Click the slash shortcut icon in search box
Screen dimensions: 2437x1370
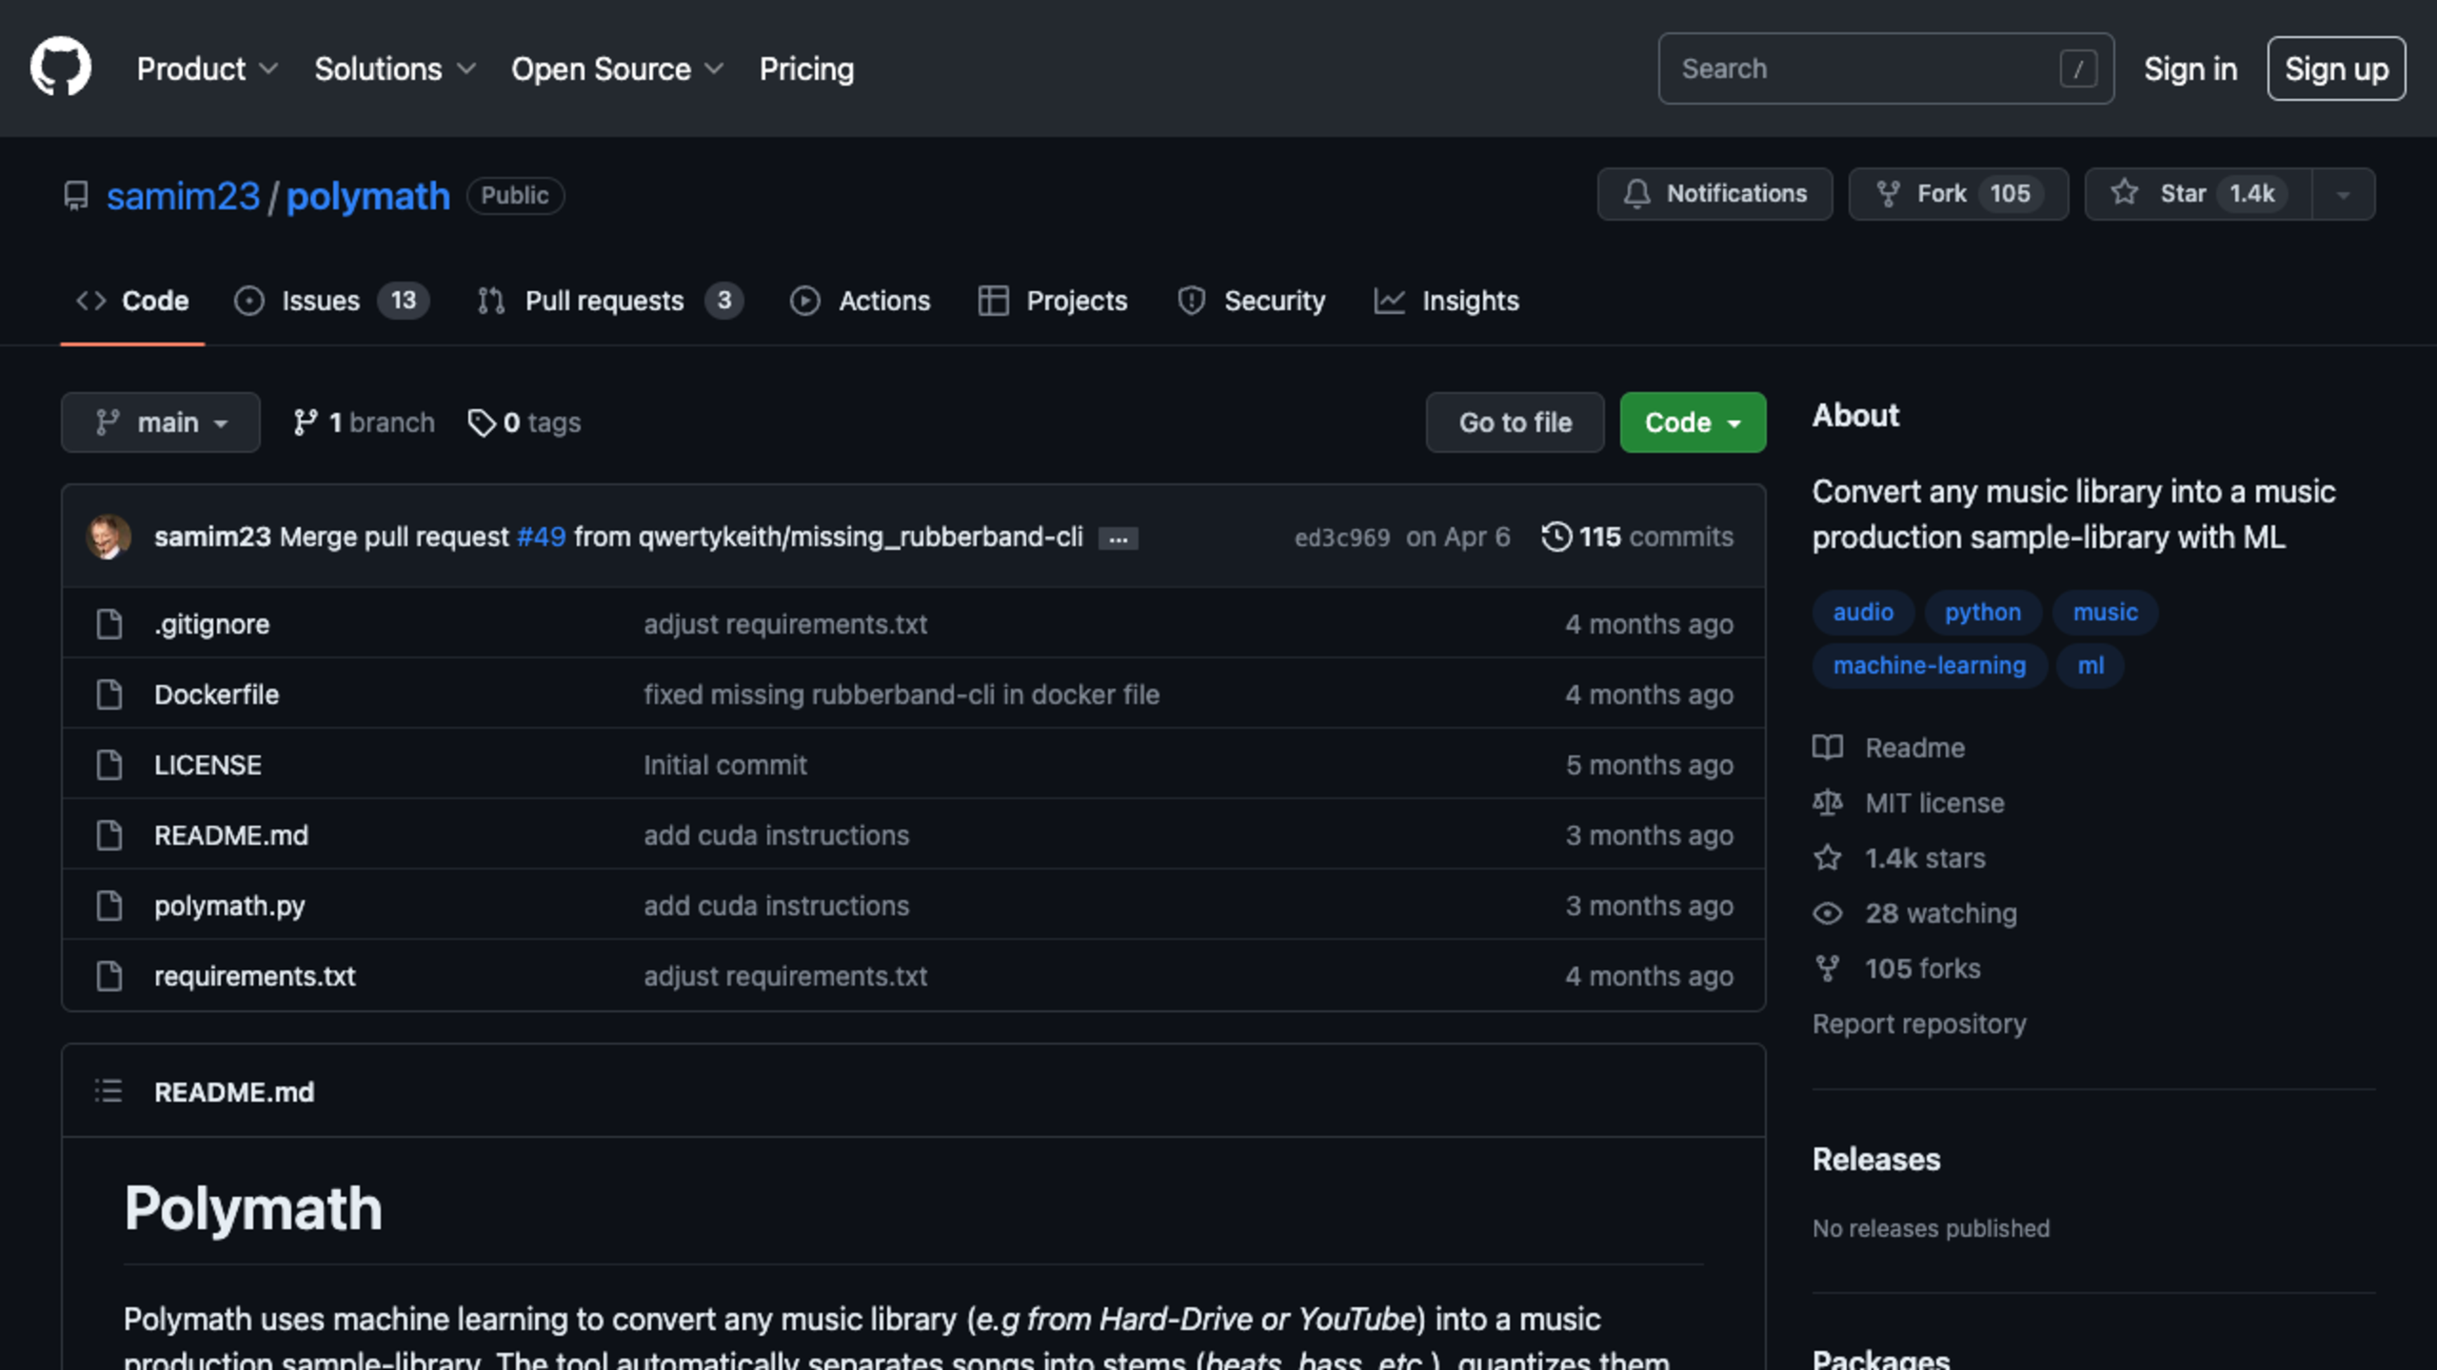[2078, 69]
